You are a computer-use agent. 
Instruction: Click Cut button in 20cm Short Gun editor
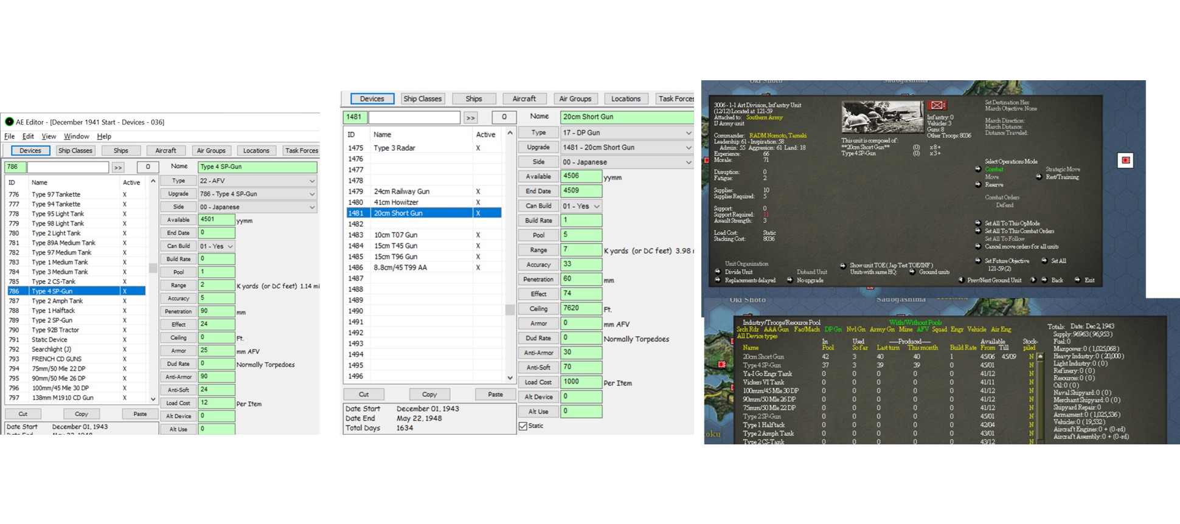click(x=364, y=395)
